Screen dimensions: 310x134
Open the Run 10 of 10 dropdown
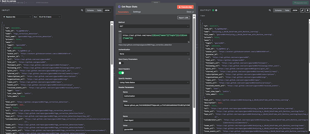point(50,17)
